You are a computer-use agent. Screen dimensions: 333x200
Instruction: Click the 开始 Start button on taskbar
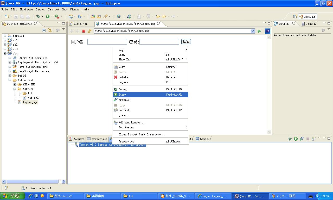[x=12, y=196]
